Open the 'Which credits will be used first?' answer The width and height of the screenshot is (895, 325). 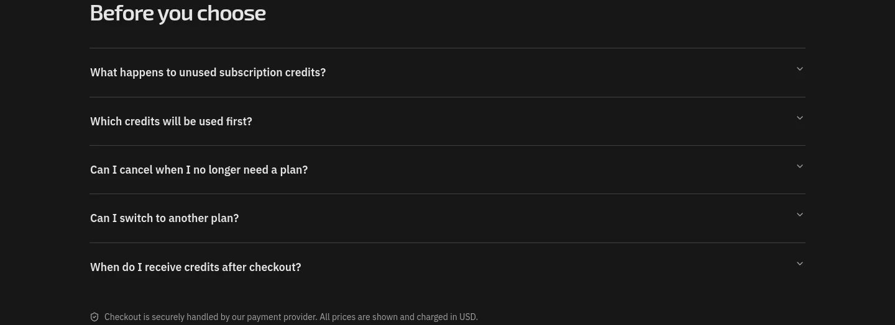[x=447, y=122]
